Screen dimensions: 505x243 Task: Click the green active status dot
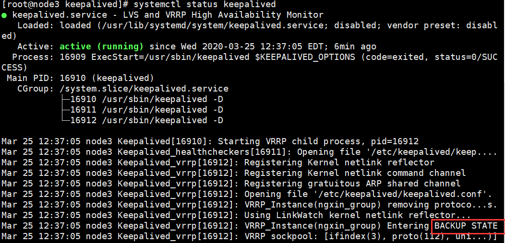(4, 15)
